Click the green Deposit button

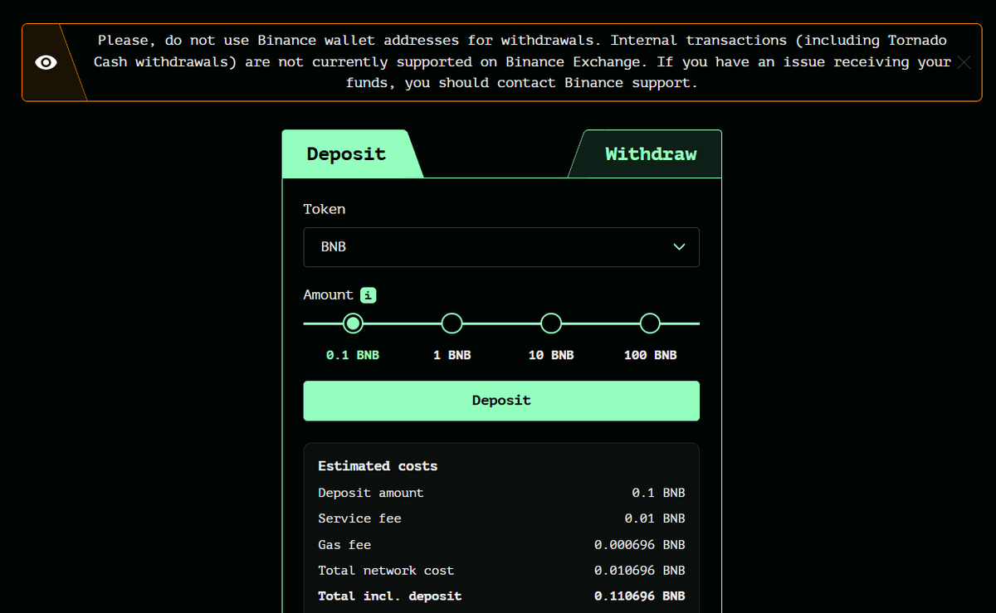(x=501, y=401)
